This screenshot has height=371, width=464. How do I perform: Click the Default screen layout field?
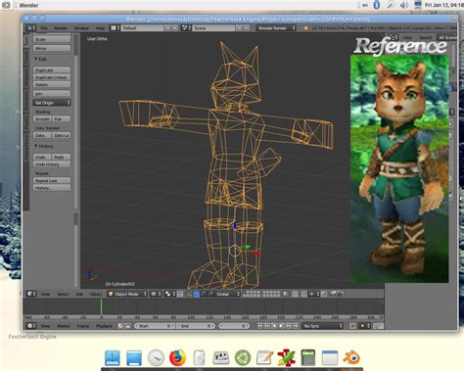(142, 28)
